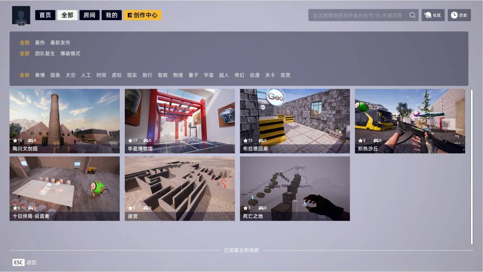Image resolution: width=483 pixels, height=272 pixels.
Task: Open the 迷宫 maze map thumbnail
Action: pos(180,188)
